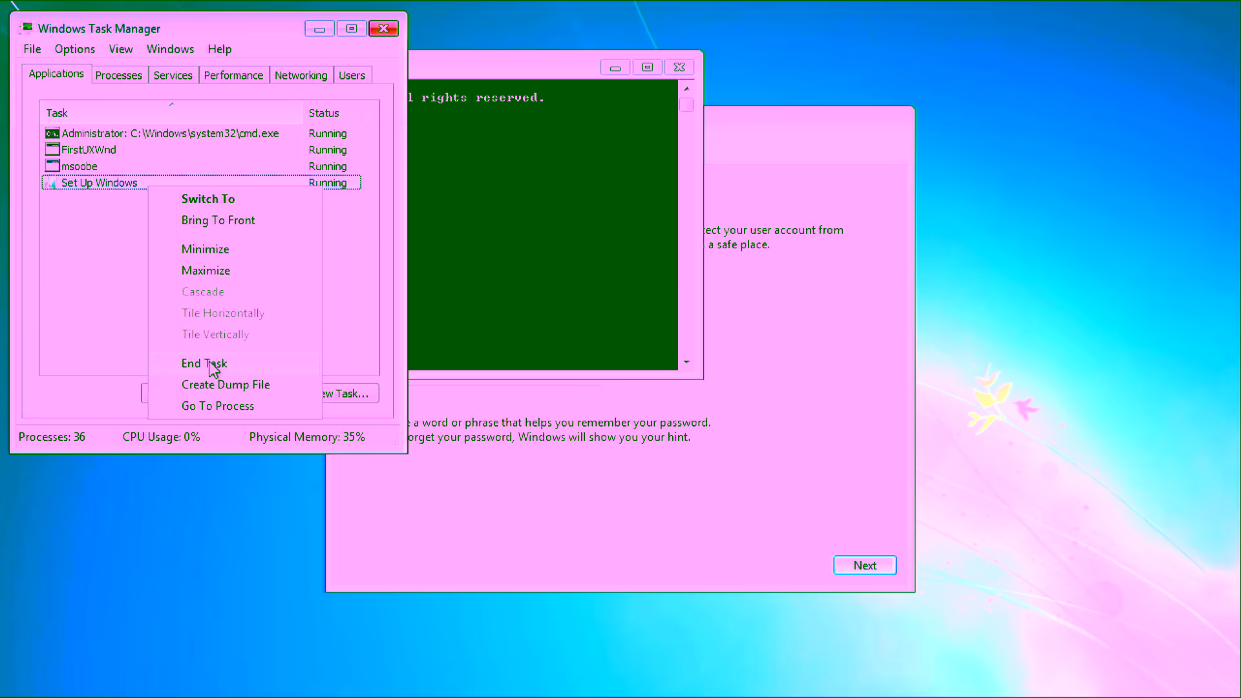Choose Go To Process entry
The height and width of the screenshot is (698, 1241).
coord(218,406)
